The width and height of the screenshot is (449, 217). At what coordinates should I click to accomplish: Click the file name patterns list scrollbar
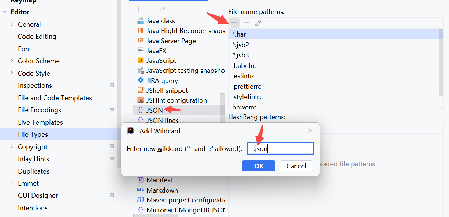(441, 62)
